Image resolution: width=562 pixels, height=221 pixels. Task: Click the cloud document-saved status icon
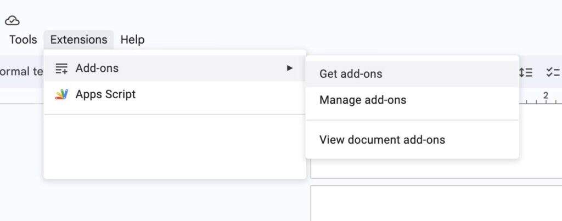click(x=12, y=20)
